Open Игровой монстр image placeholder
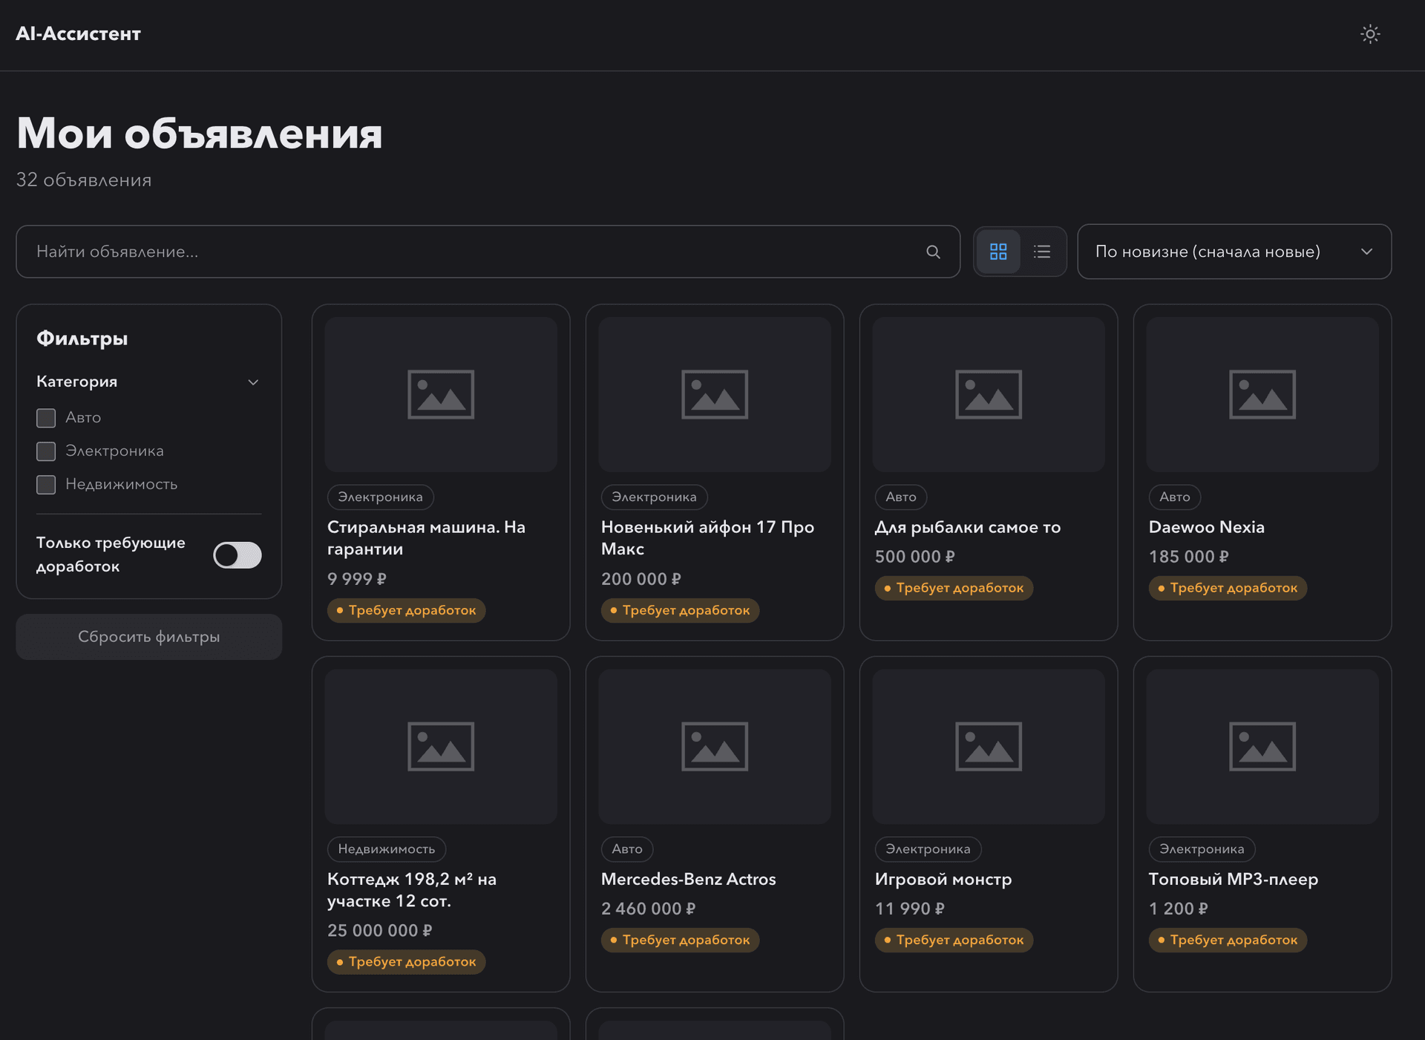 click(x=989, y=746)
